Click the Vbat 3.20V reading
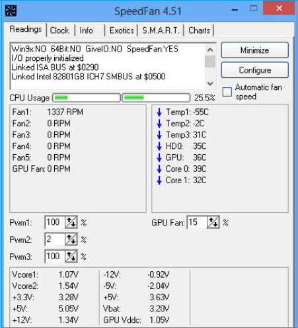Screen dimensions: 298x328 (x=136, y=309)
